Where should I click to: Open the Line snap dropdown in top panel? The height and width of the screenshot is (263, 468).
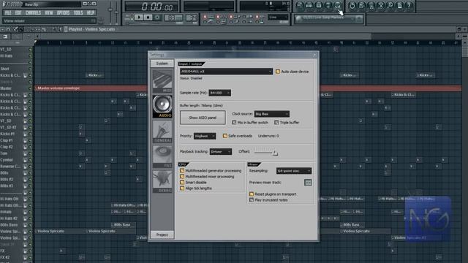tap(278, 18)
